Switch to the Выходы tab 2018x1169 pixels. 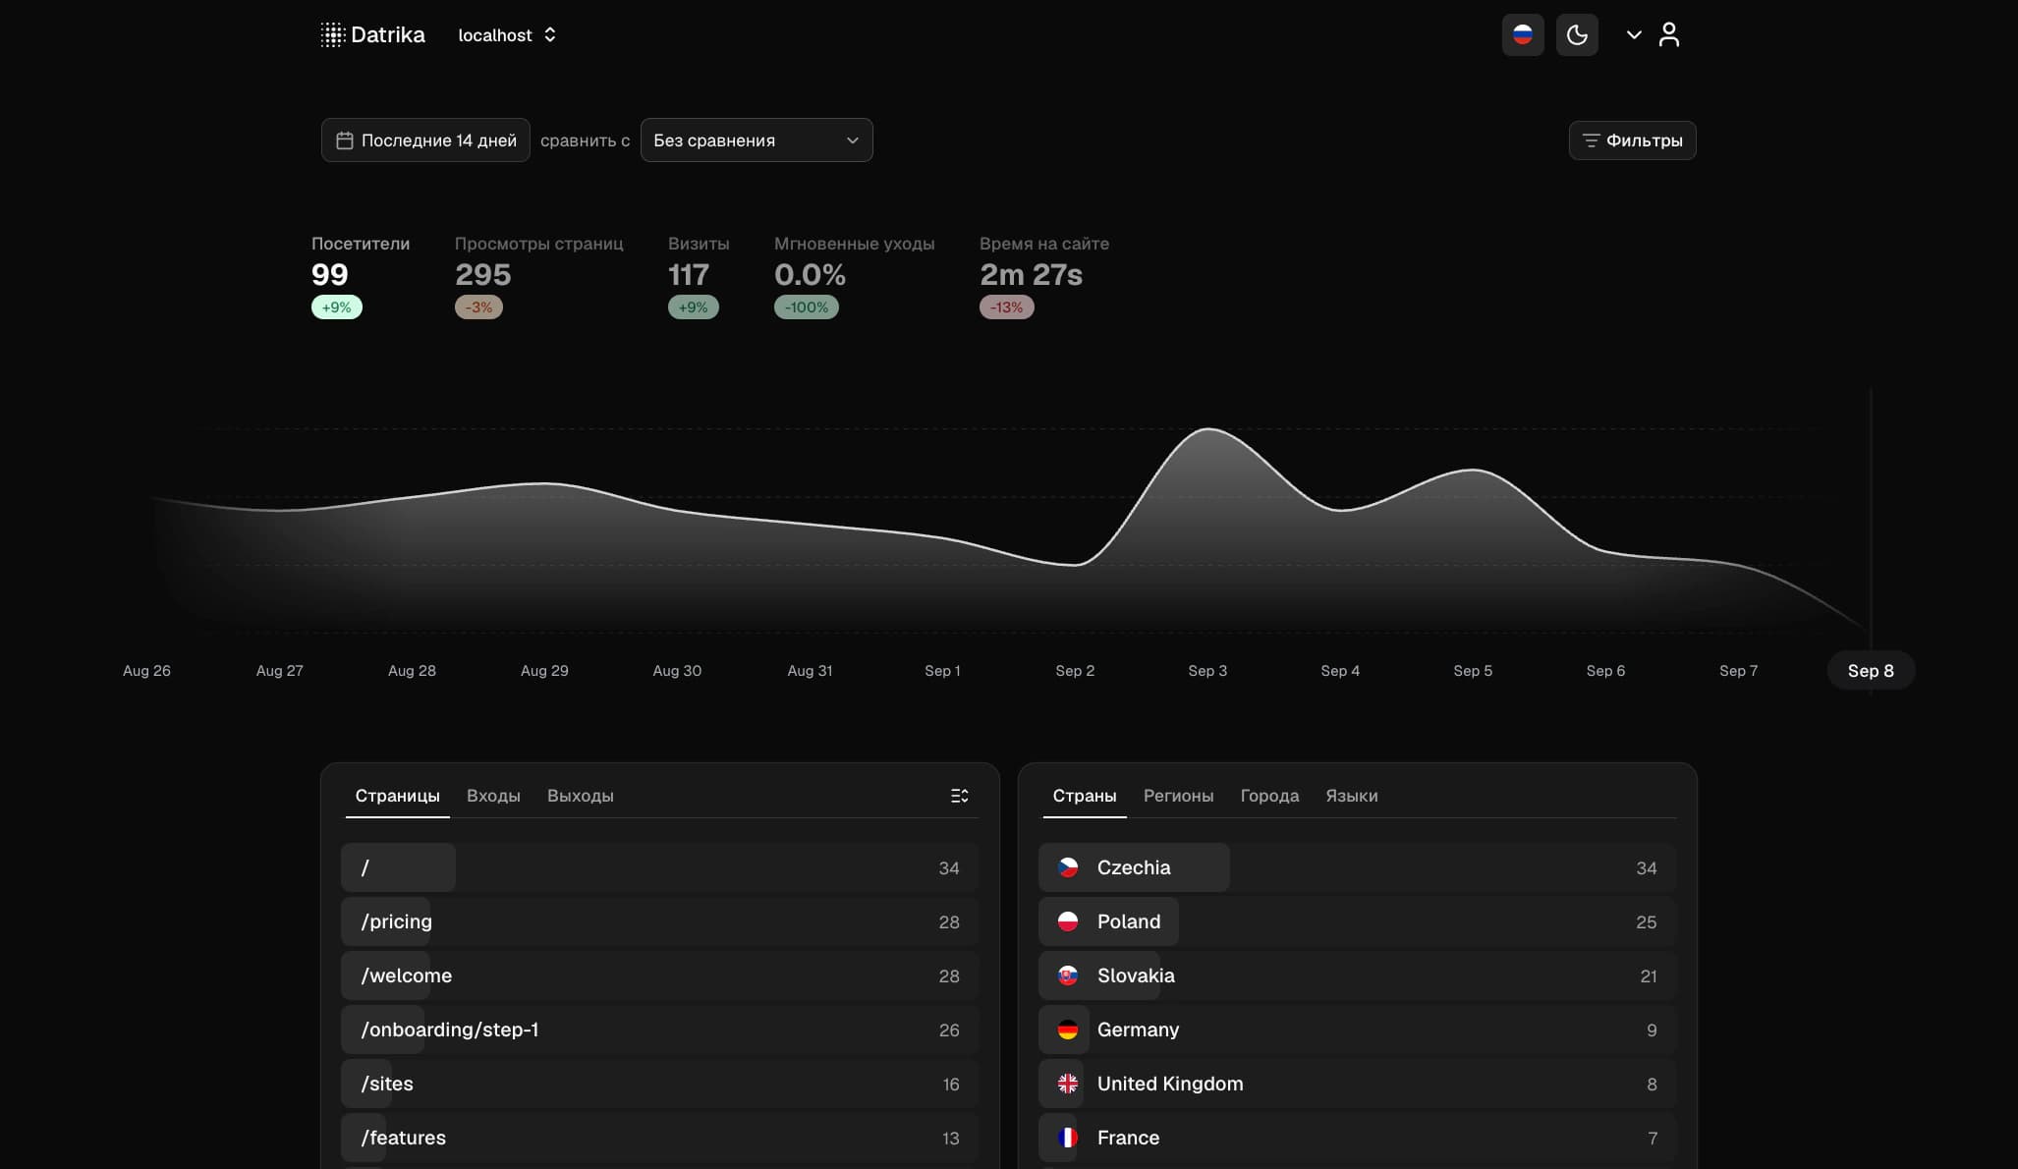(x=581, y=796)
